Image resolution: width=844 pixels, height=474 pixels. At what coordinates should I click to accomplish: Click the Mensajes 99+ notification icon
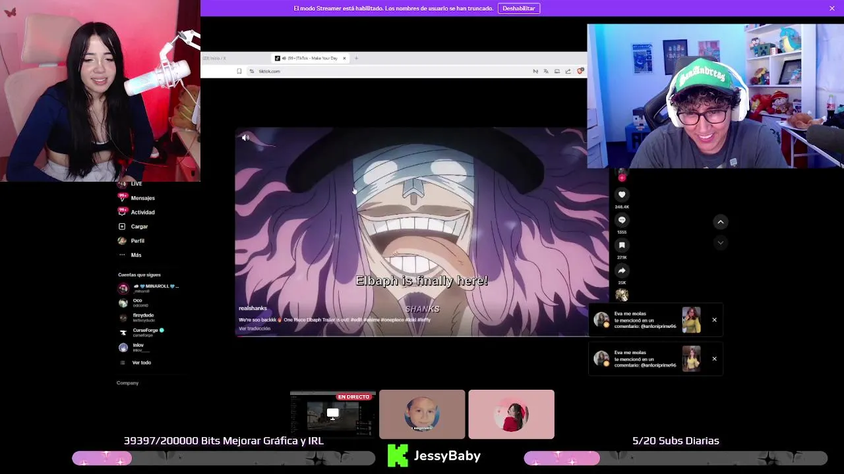tap(122, 197)
